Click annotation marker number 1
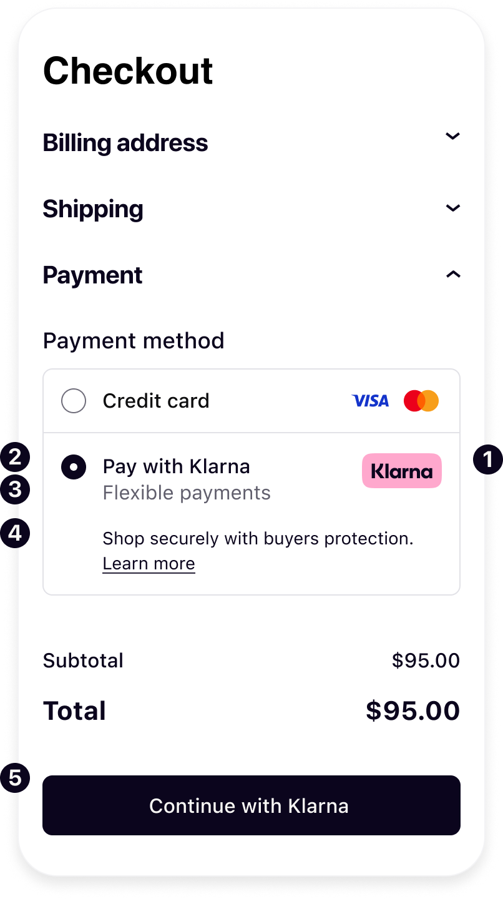The width and height of the screenshot is (503, 899). click(x=487, y=461)
